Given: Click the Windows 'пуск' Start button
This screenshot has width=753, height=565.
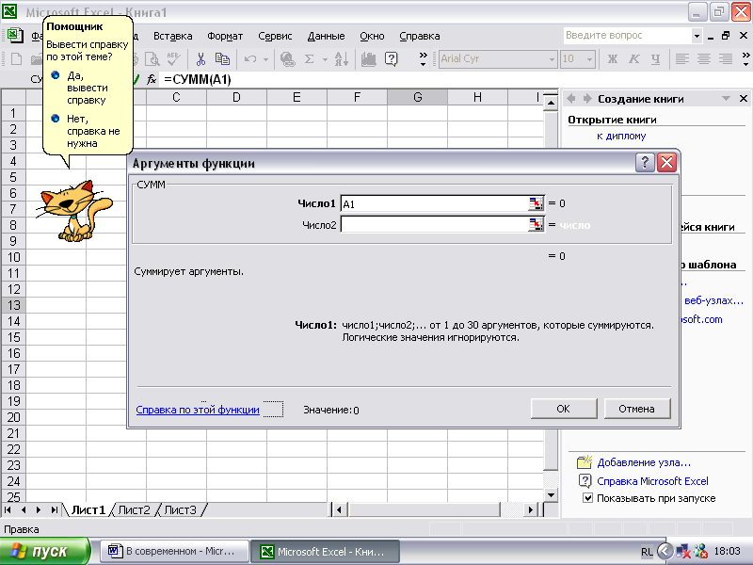Looking at the screenshot, I should click(44, 551).
